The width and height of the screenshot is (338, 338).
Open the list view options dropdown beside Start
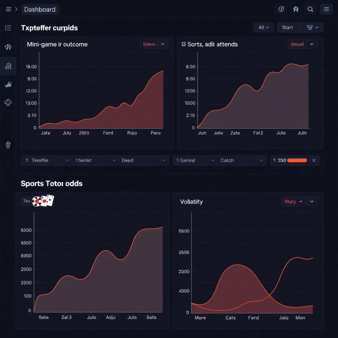click(311, 27)
